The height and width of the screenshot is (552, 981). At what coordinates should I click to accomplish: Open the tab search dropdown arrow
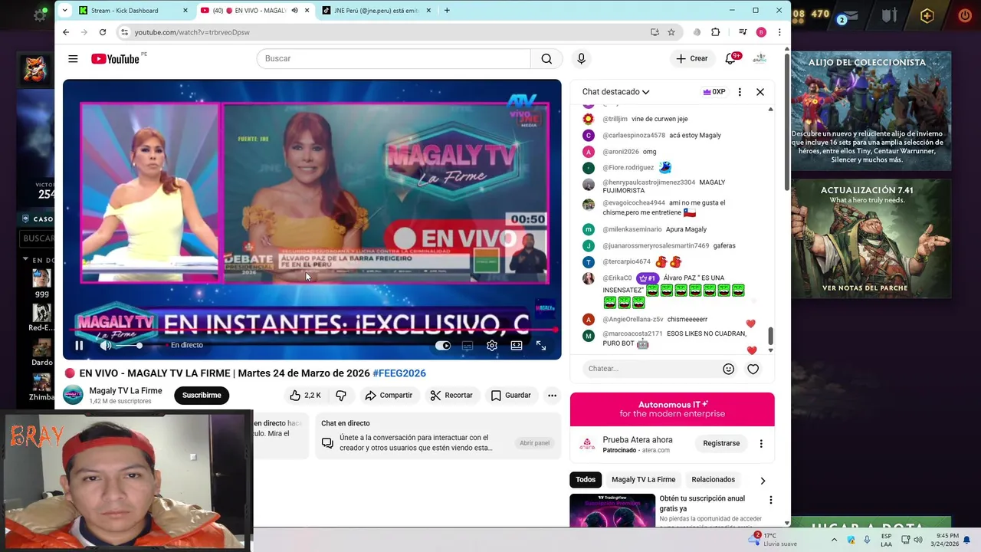pyautogui.click(x=64, y=11)
